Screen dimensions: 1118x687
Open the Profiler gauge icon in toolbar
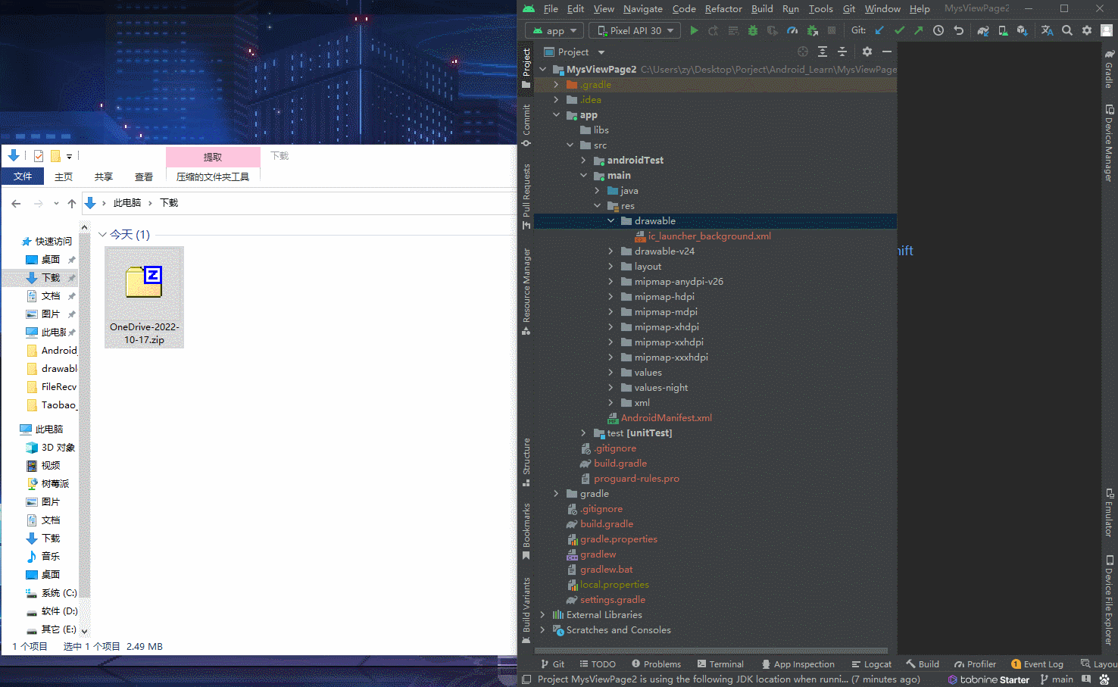(792, 31)
